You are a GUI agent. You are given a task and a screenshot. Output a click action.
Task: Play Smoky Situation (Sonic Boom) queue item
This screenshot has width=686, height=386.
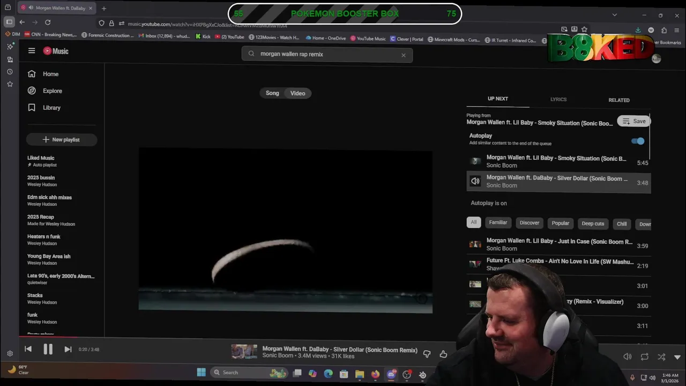pos(558,162)
